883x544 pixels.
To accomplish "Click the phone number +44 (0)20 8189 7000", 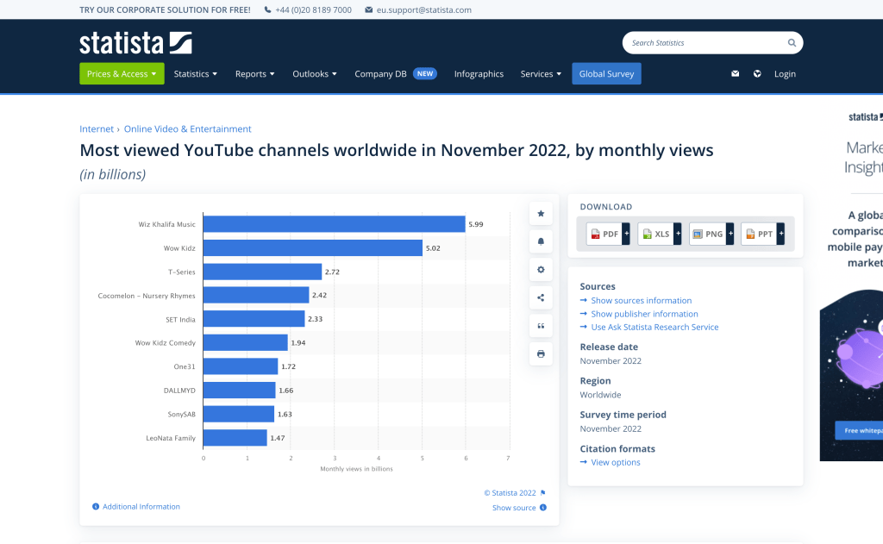I will [x=314, y=9].
